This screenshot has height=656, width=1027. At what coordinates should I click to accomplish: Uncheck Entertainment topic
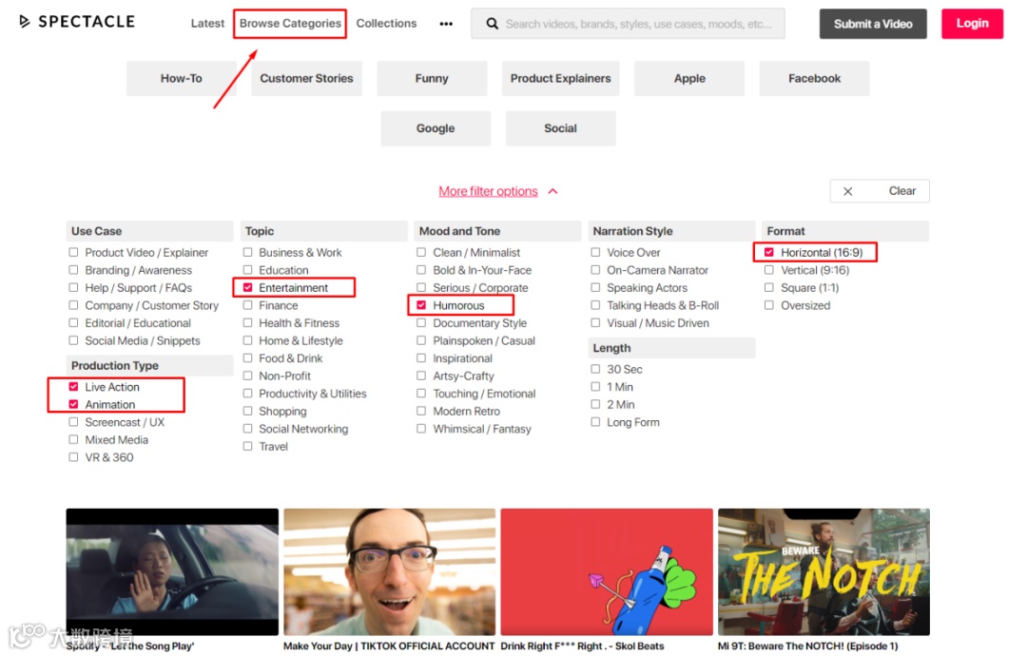tap(247, 287)
